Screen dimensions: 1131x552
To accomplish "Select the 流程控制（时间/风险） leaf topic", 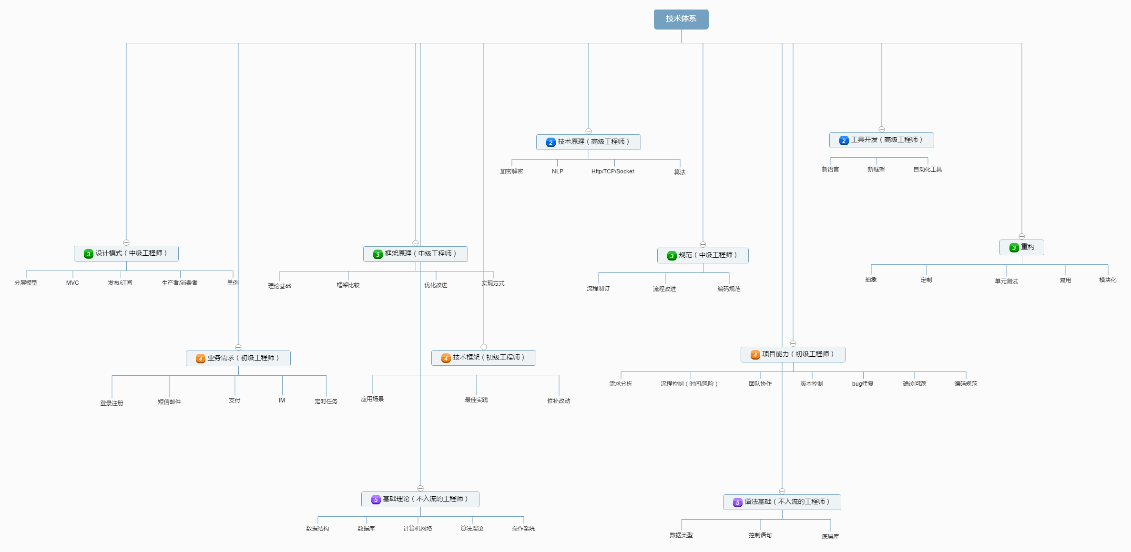I will (x=689, y=384).
